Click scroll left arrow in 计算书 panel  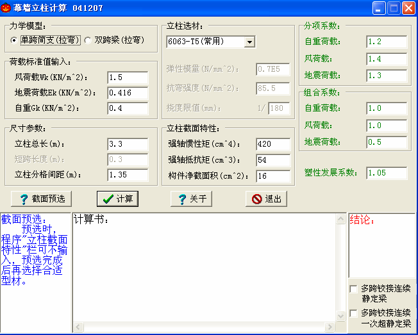[x=78, y=327]
